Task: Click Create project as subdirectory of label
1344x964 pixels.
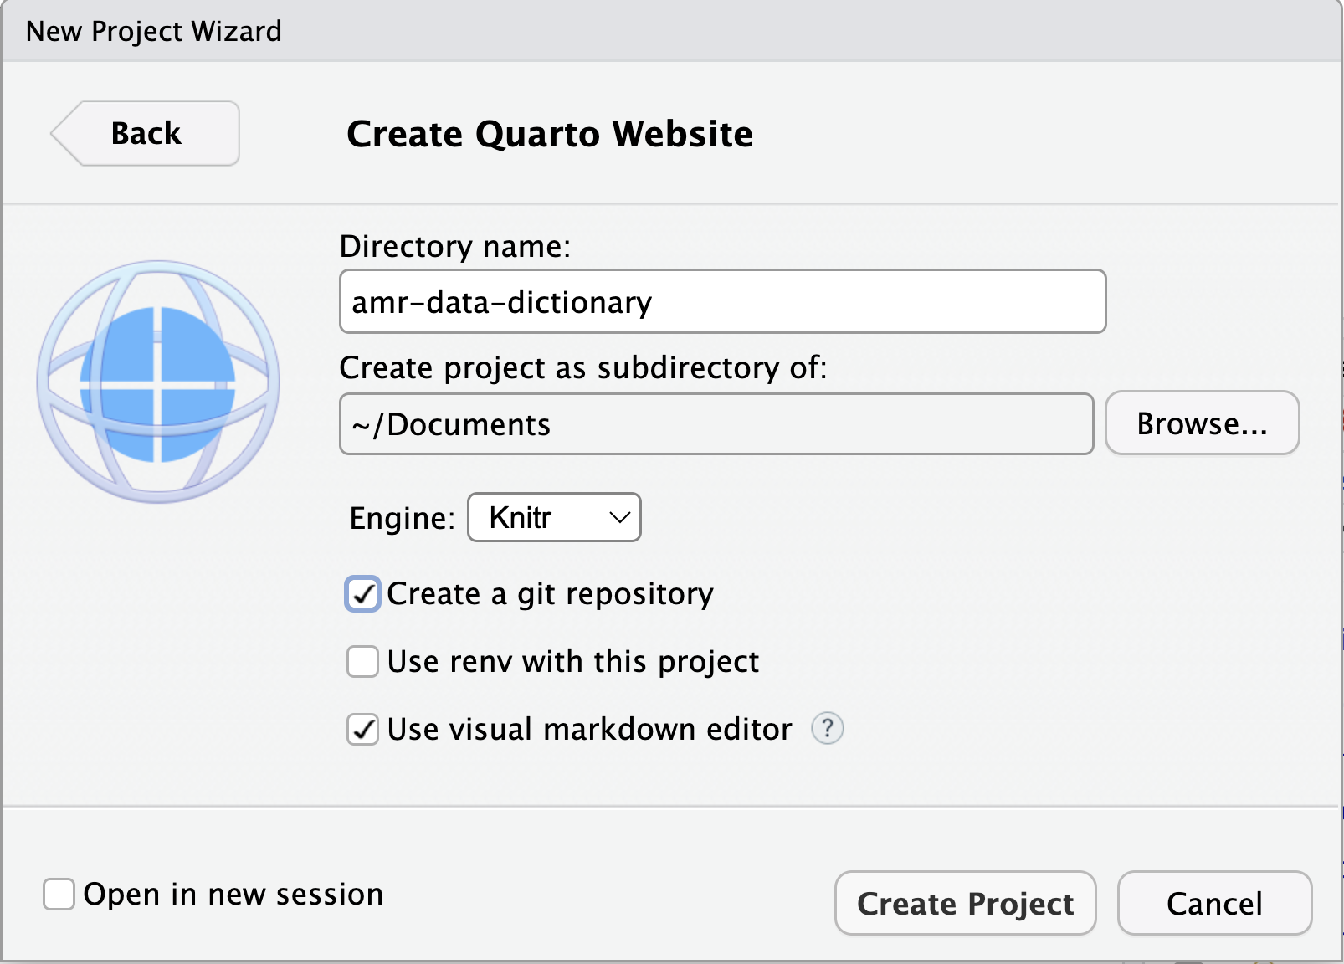Action: click(x=583, y=367)
